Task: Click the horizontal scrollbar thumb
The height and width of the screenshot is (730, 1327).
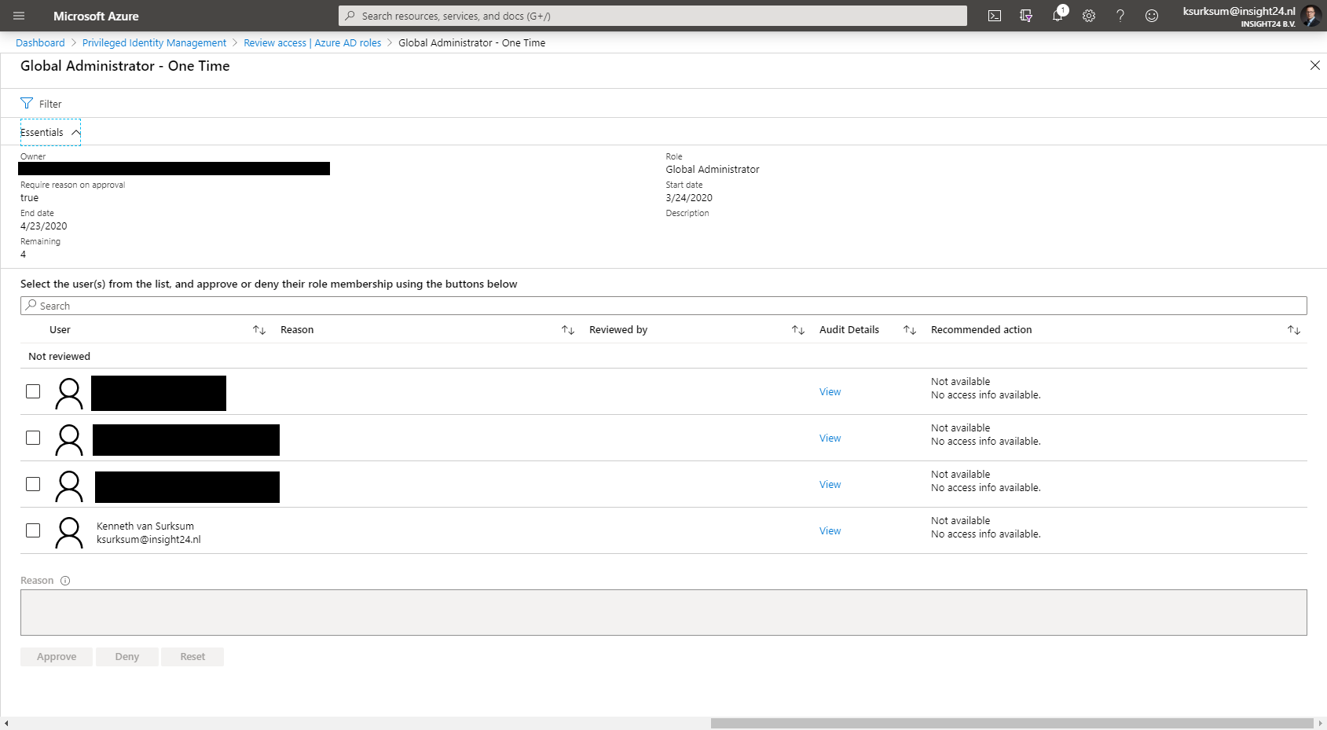Action: click(1012, 723)
